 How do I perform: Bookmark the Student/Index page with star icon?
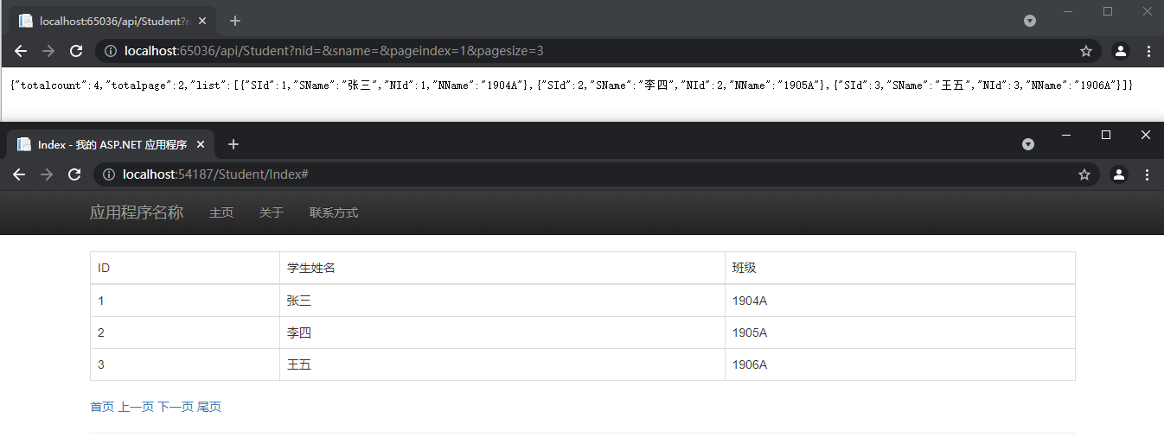(x=1084, y=174)
